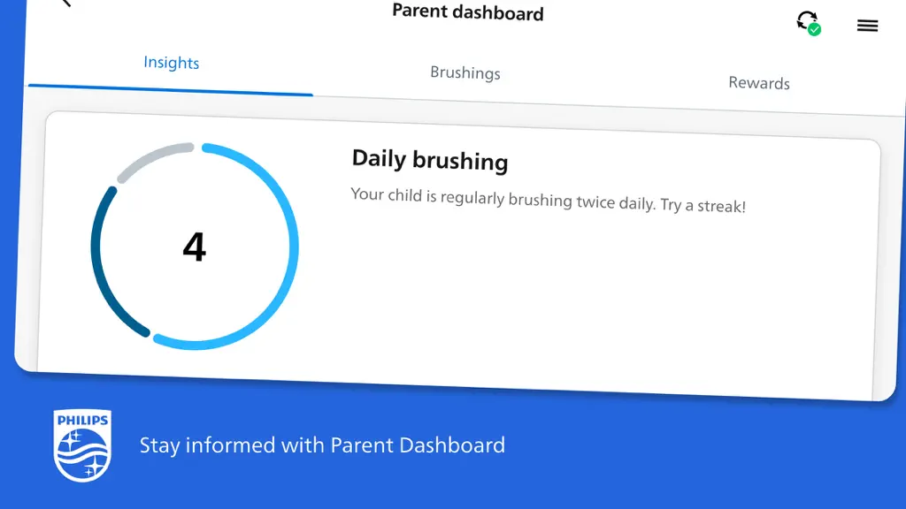906x509 pixels.
Task: Open the Rewards tab
Action: [x=758, y=82]
